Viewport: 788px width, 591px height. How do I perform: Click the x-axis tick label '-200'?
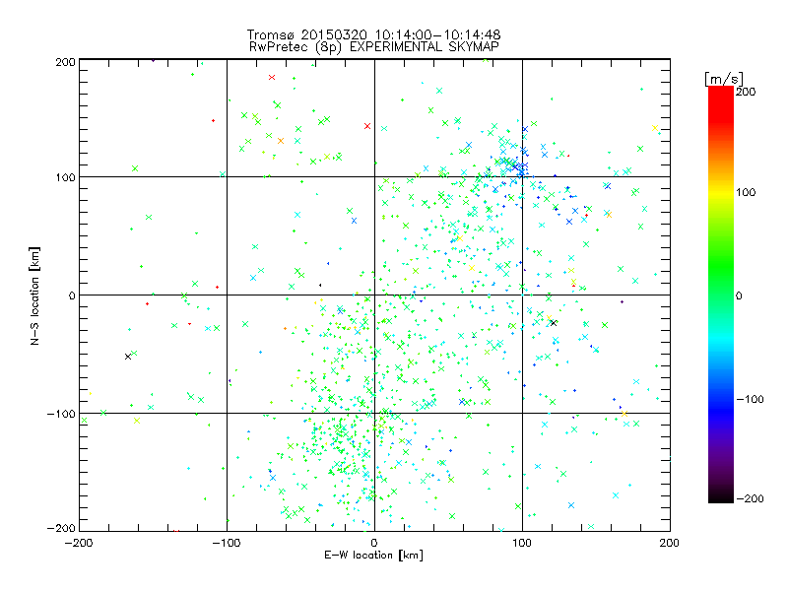click(79, 543)
